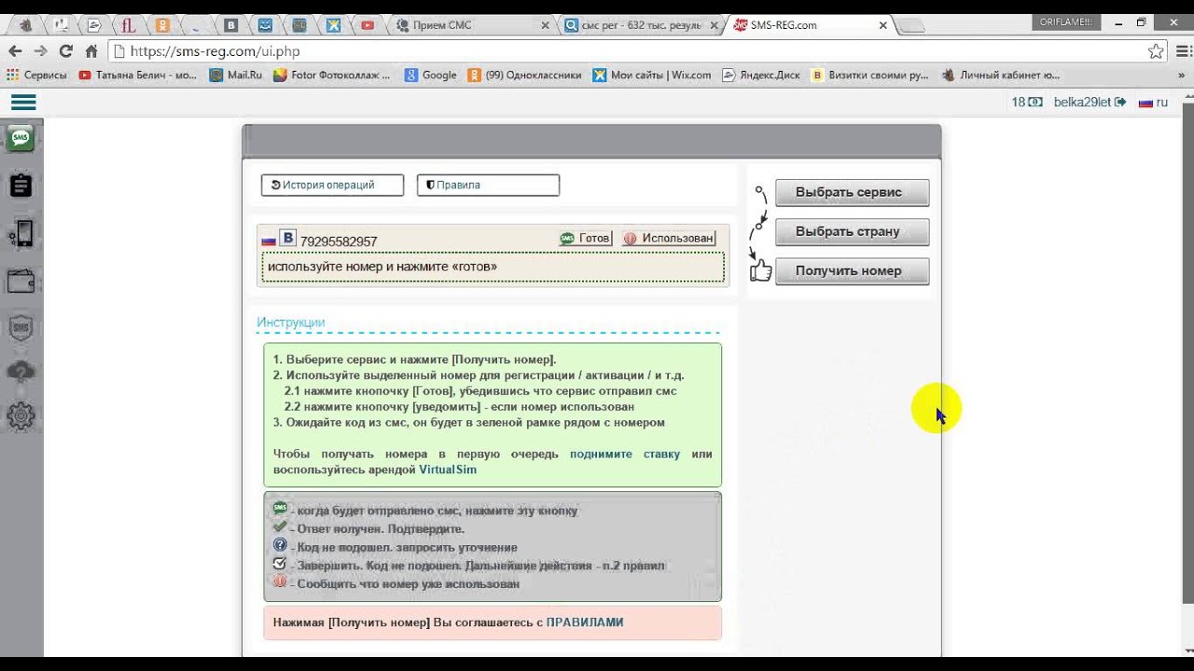Open the hamburger menu on the SMS-REG page
This screenshot has width=1194, height=671.
click(x=23, y=103)
